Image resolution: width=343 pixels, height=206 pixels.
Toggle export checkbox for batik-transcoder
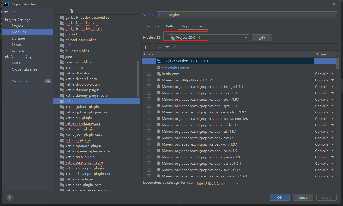pyautogui.click(x=149, y=119)
